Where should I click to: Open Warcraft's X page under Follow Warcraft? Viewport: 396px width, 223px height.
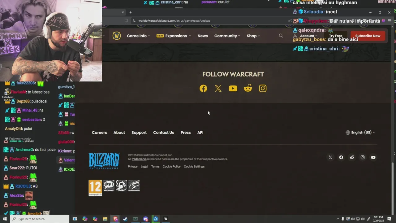pos(218,89)
